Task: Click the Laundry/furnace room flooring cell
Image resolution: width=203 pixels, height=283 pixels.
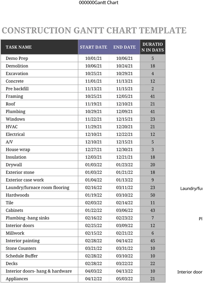Action: coord(39,187)
